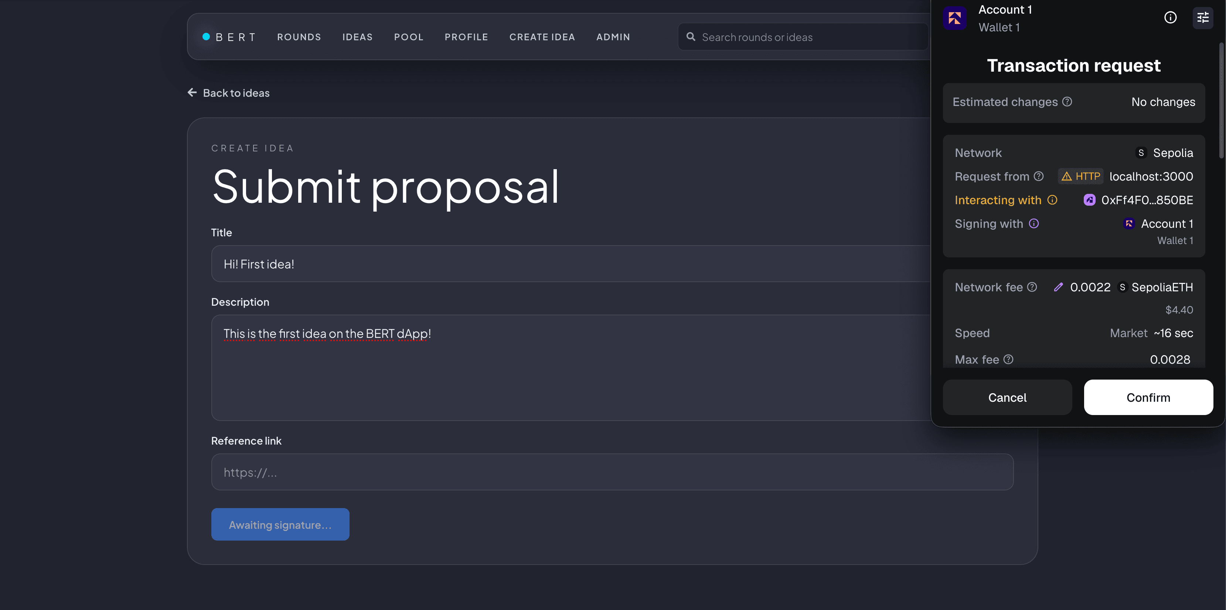Click the Interacting with info icon
Image resolution: width=1226 pixels, height=610 pixels.
point(1052,200)
